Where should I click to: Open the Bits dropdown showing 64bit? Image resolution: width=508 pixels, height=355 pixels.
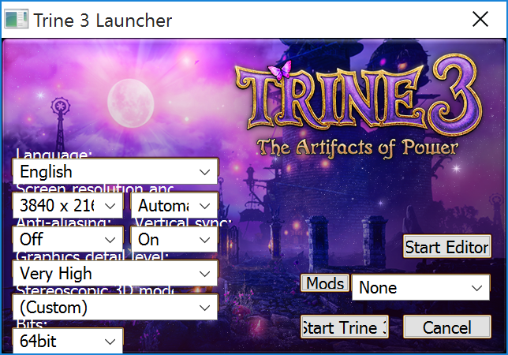pos(68,341)
